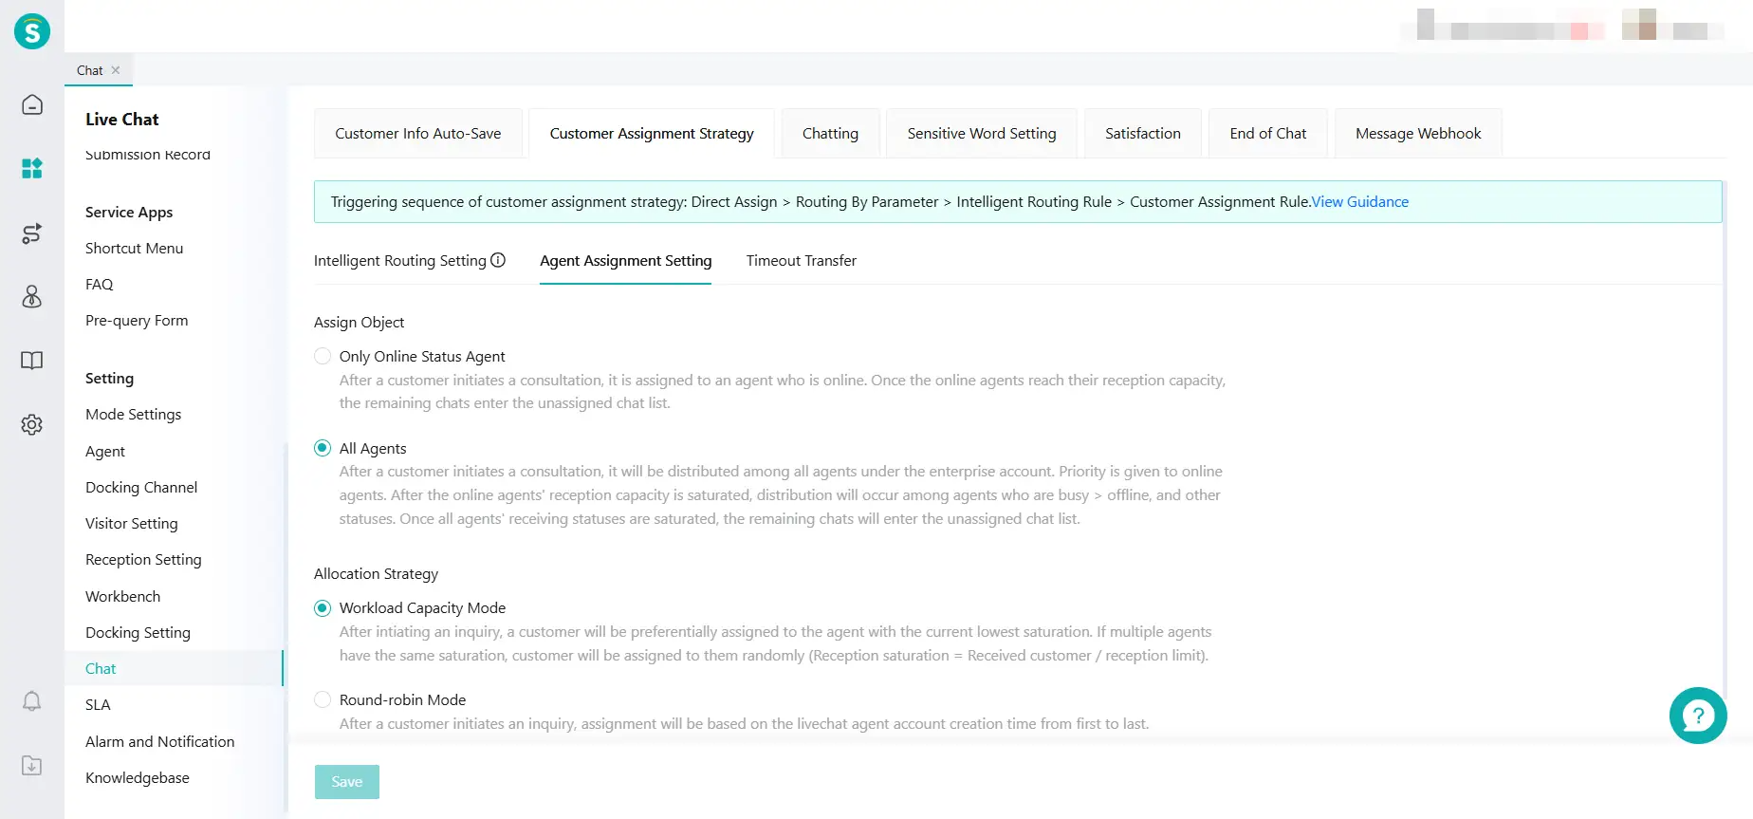Image resolution: width=1753 pixels, height=819 pixels.
Task: Open the download inbox icon in sidebar
Action: (x=32, y=766)
